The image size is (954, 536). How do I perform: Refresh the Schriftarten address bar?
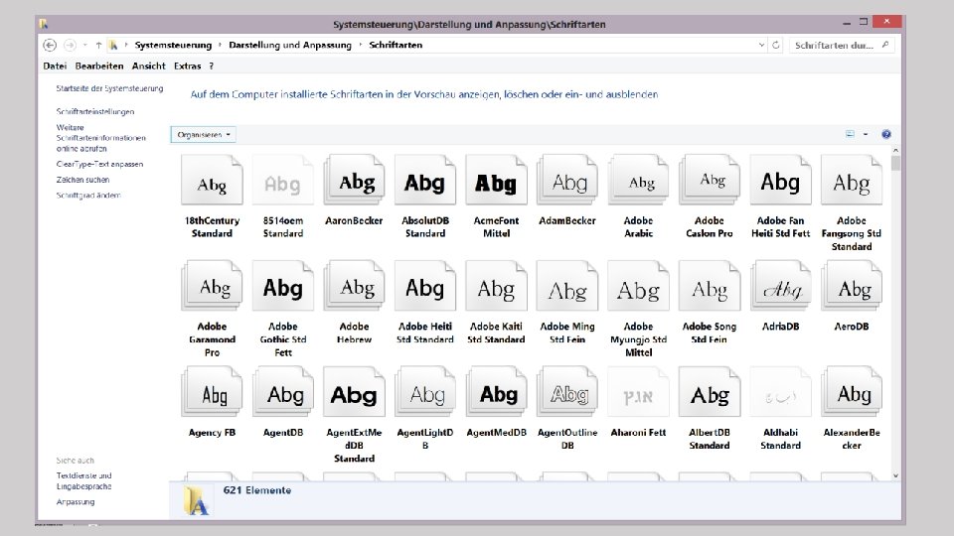point(776,45)
